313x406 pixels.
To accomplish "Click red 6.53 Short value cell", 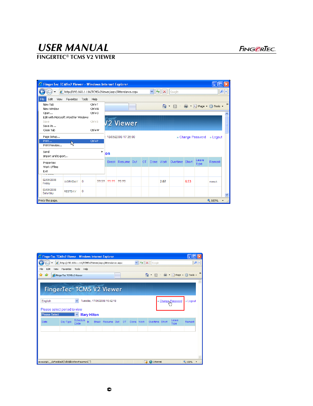I will [188, 181].
